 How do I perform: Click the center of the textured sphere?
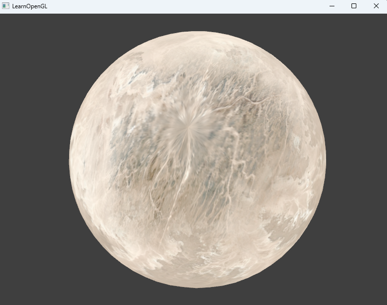coord(198,160)
